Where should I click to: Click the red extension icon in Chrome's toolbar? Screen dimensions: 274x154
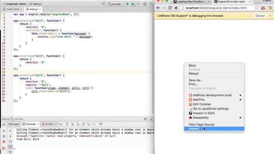click(263, 8)
